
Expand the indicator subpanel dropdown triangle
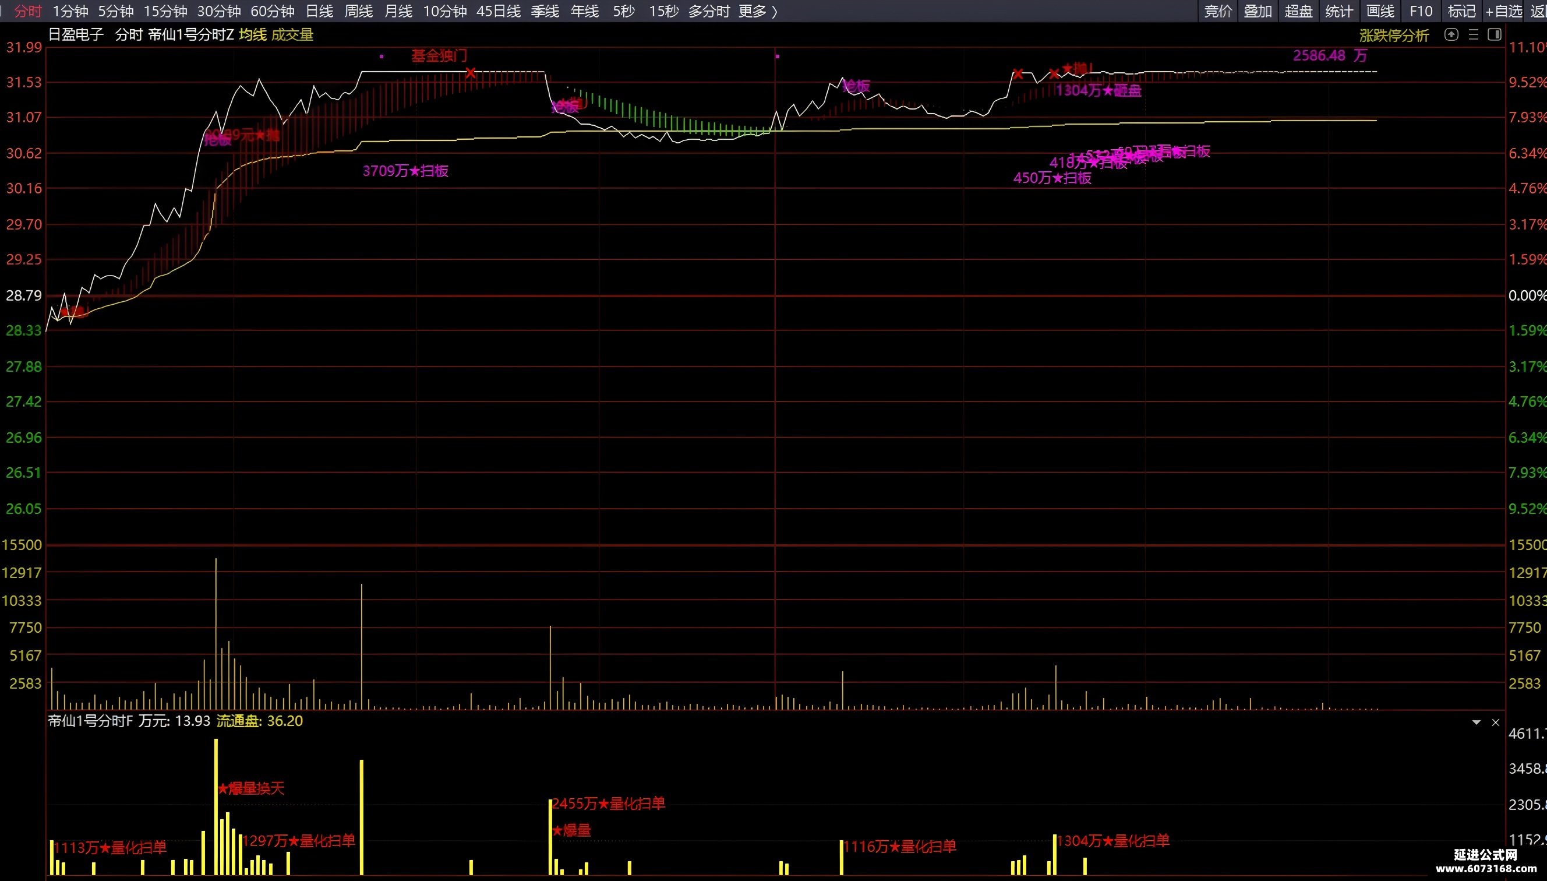click(x=1477, y=723)
